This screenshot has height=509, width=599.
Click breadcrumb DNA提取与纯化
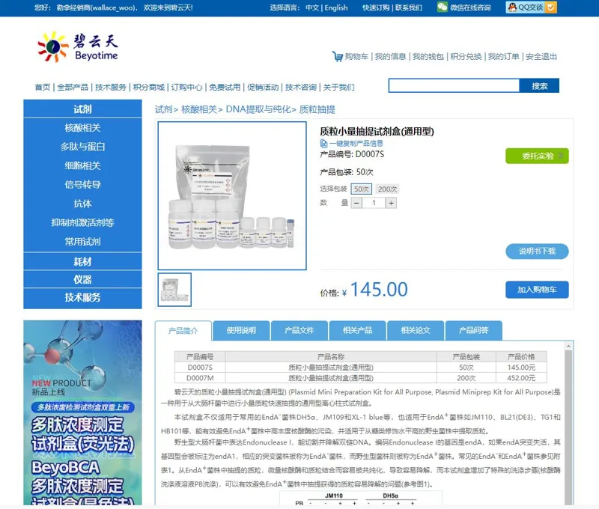click(x=258, y=109)
